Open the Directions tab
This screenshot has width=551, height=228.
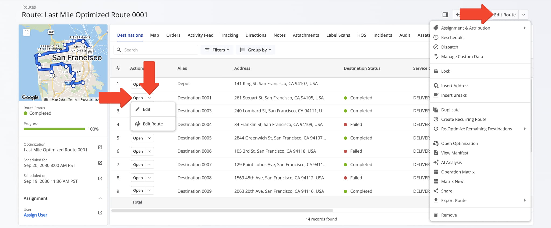point(256,35)
